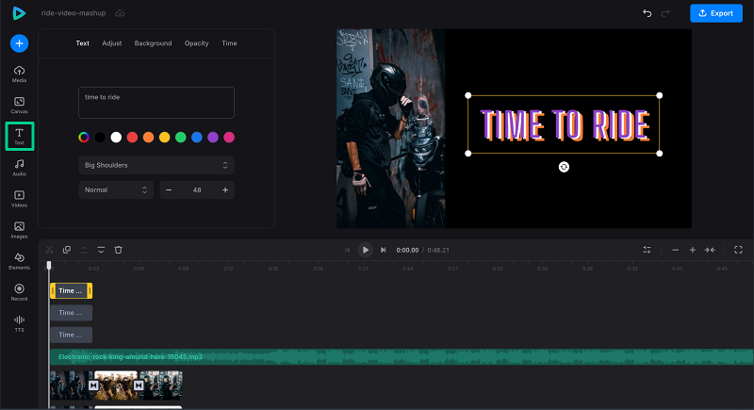754x410 pixels.
Task: Open the Media panel in sidebar
Action: click(x=19, y=74)
